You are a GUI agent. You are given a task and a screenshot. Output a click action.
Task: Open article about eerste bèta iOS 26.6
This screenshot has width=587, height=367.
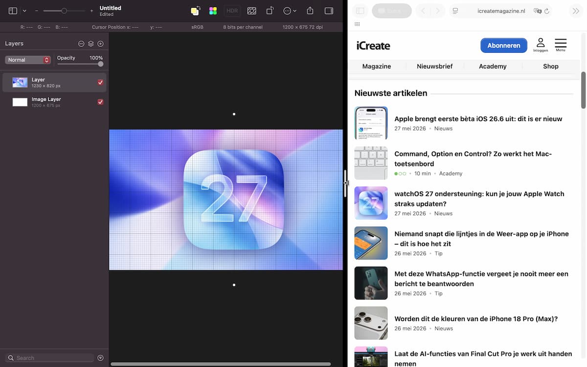[x=478, y=119]
